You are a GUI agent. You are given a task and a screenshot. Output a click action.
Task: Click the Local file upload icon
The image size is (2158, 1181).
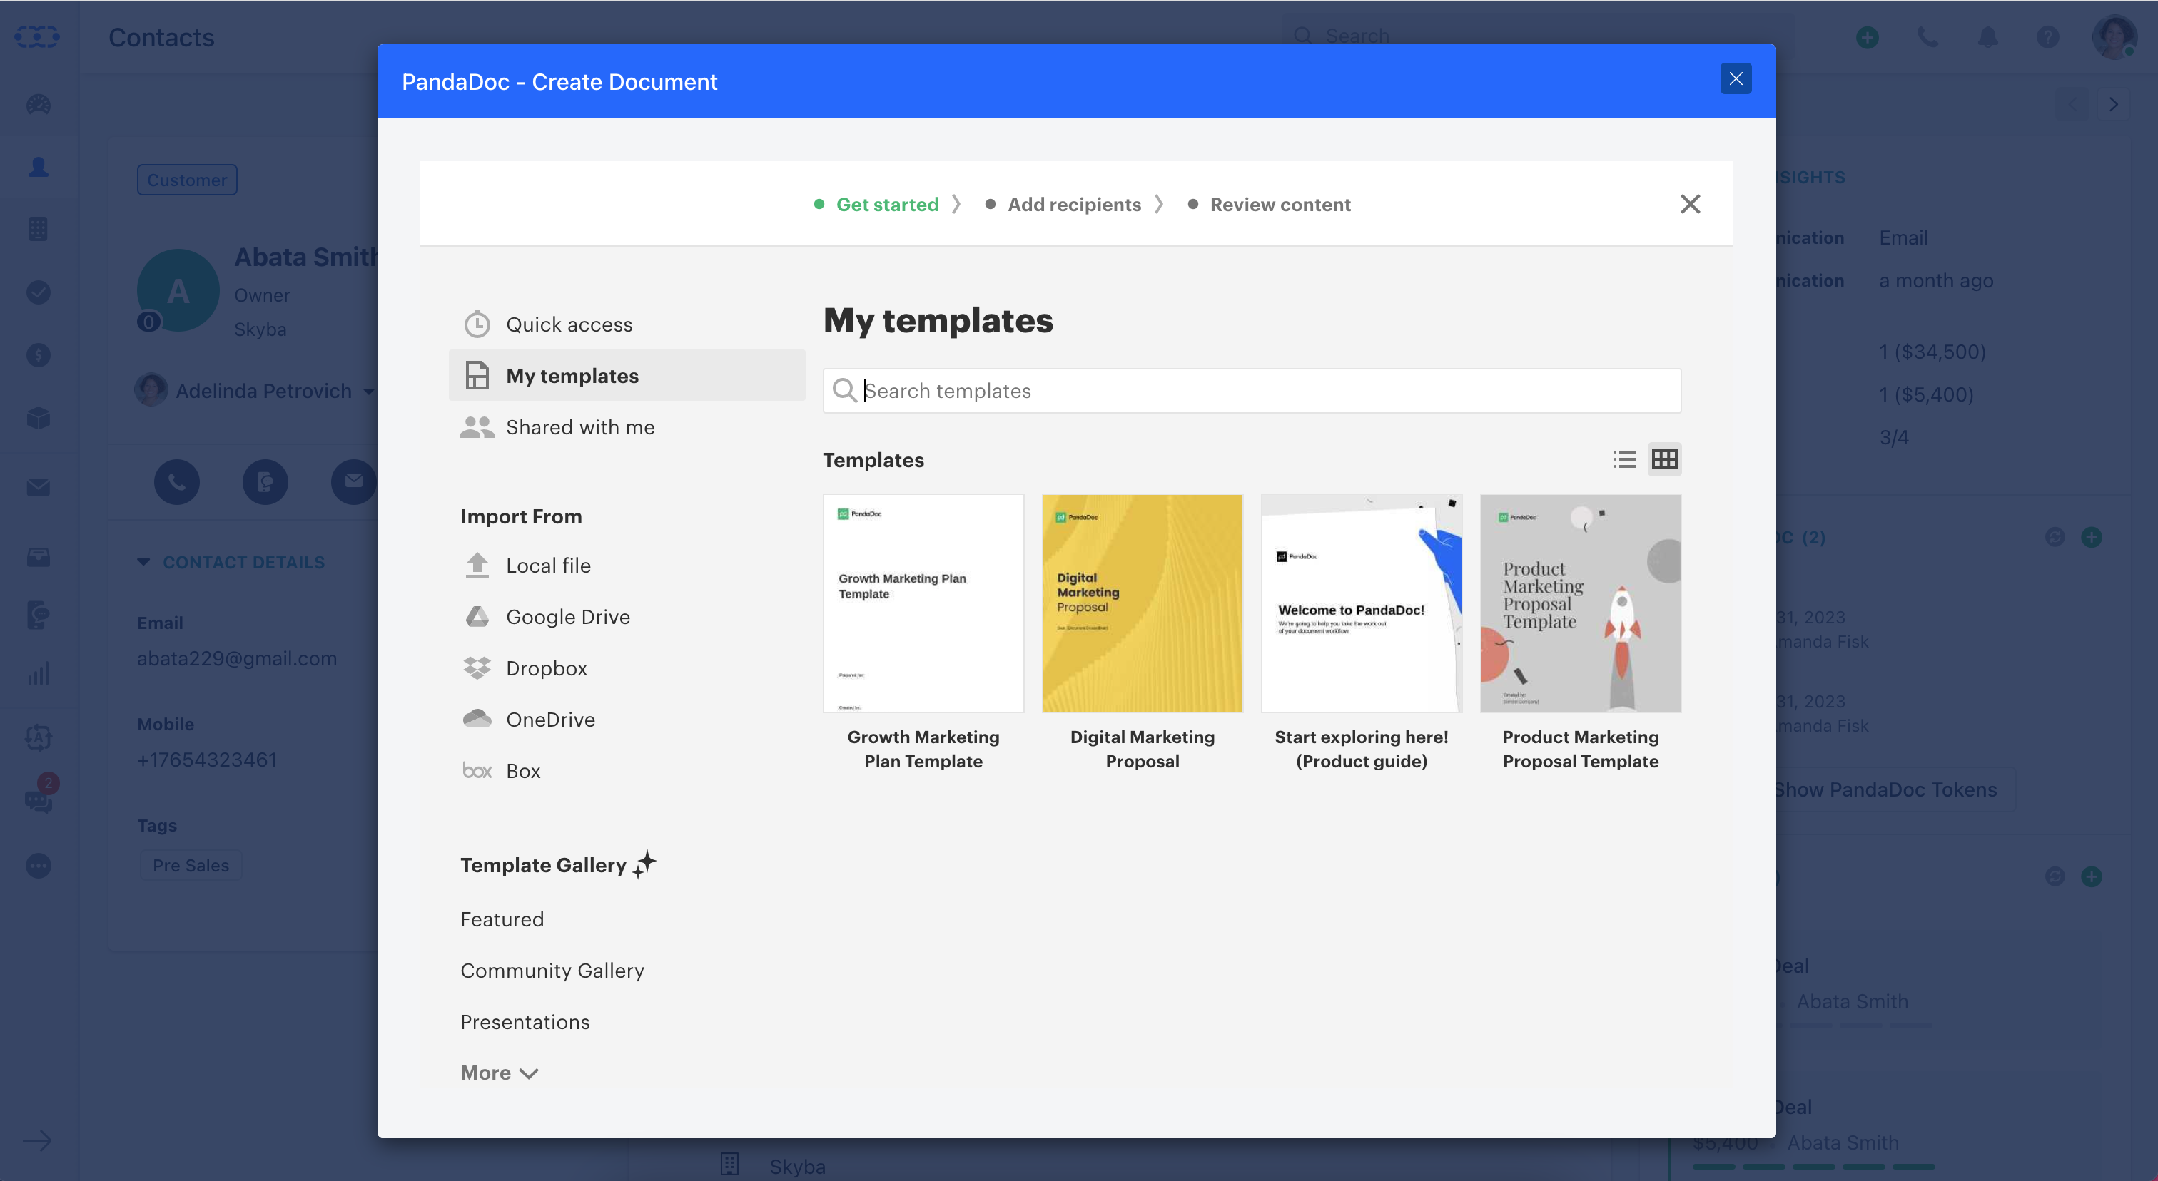pos(477,565)
